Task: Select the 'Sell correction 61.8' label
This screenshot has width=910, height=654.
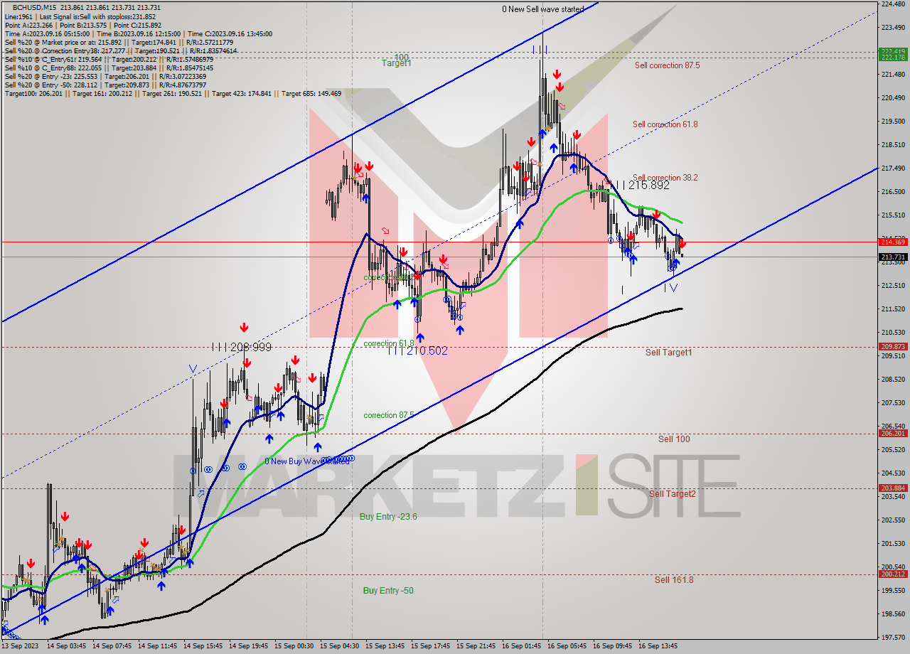Action: pos(665,124)
